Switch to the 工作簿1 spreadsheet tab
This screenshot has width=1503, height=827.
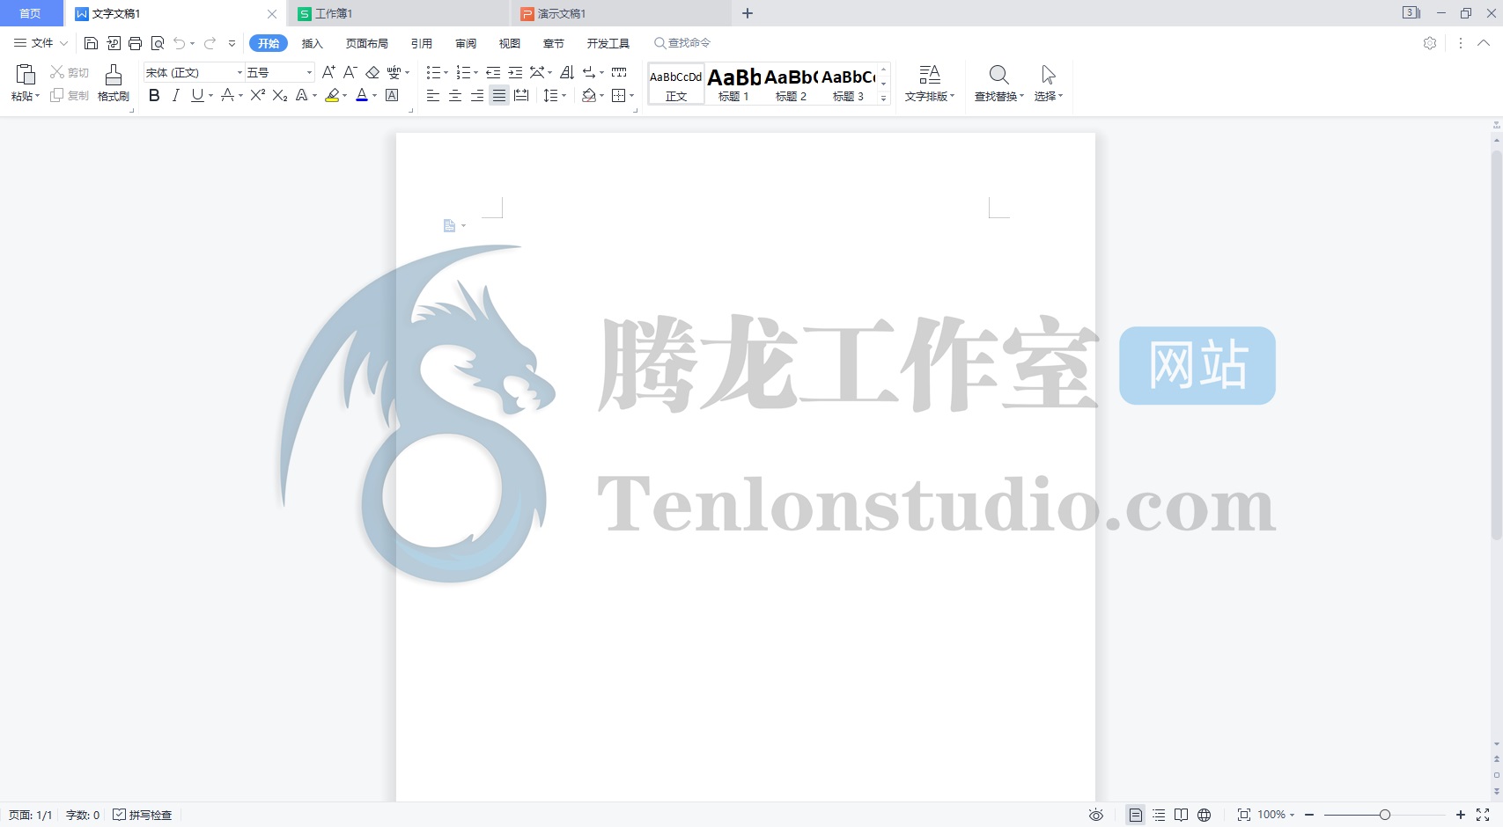click(333, 13)
